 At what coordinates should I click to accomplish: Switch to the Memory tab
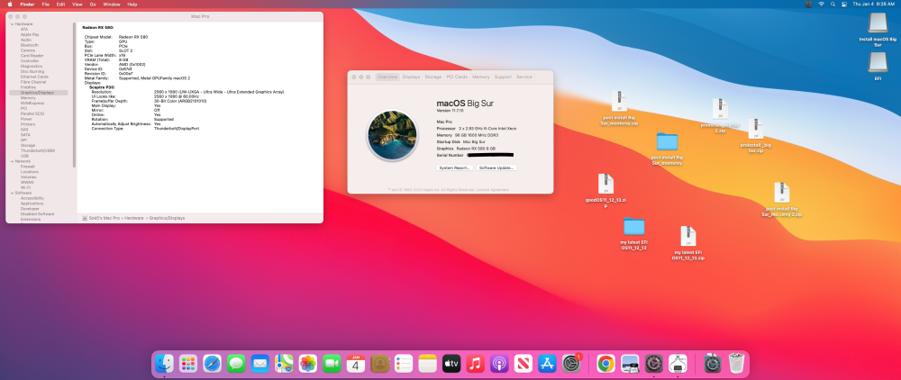(481, 77)
